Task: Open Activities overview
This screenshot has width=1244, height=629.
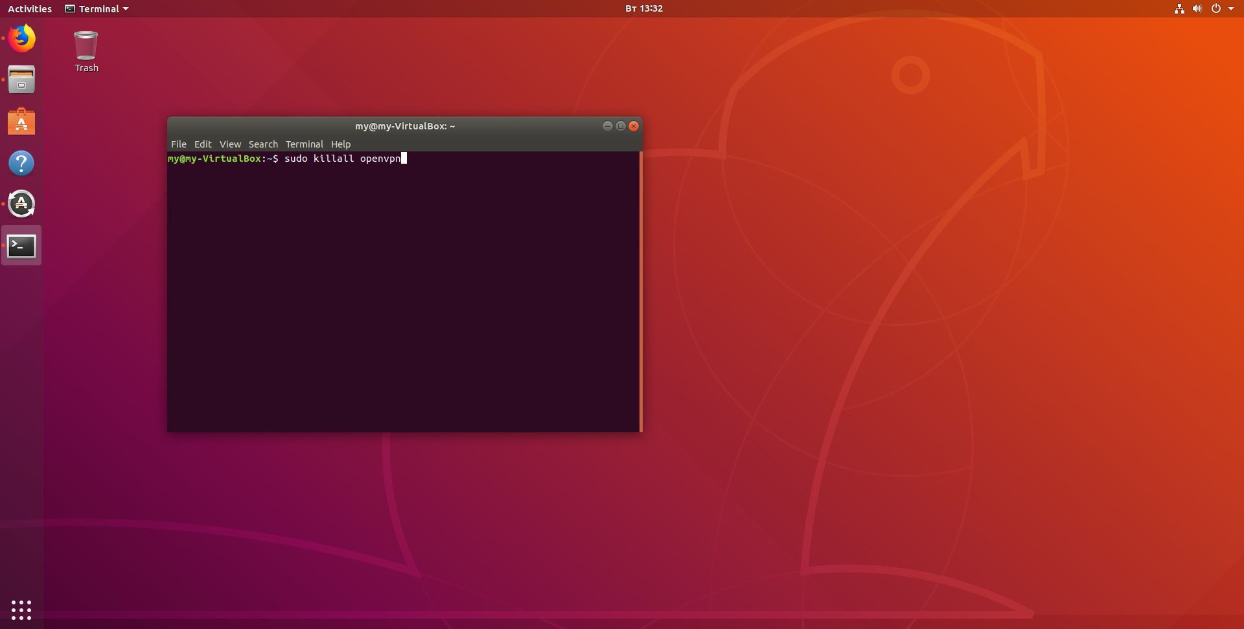Action: [30, 8]
